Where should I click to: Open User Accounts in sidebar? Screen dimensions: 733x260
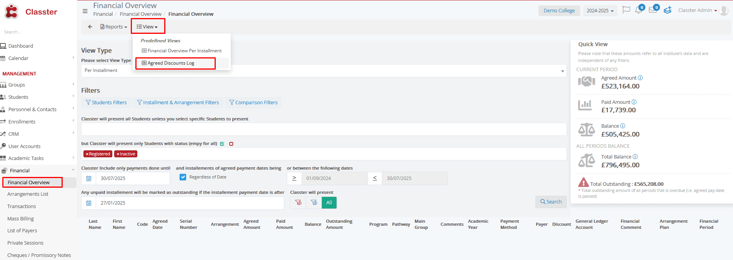point(24,147)
